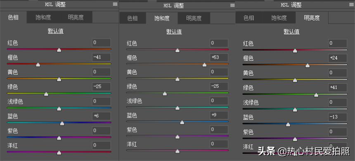The height and width of the screenshot is (161, 355).
Task: Click the 红色 luminance slider handle
Action: pyautogui.click(x=295, y=51)
